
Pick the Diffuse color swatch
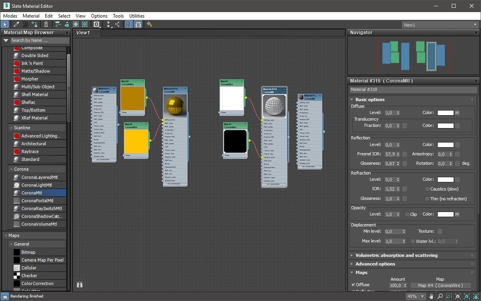coord(445,113)
